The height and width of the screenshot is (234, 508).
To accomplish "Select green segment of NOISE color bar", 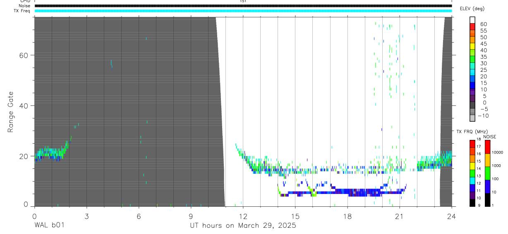I will coord(487,173).
